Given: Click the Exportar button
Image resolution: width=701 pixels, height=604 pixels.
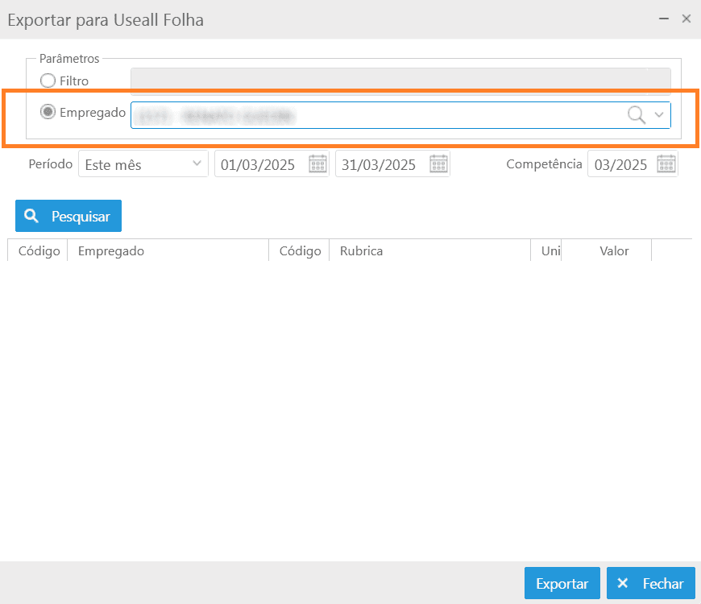Looking at the screenshot, I should (562, 583).
